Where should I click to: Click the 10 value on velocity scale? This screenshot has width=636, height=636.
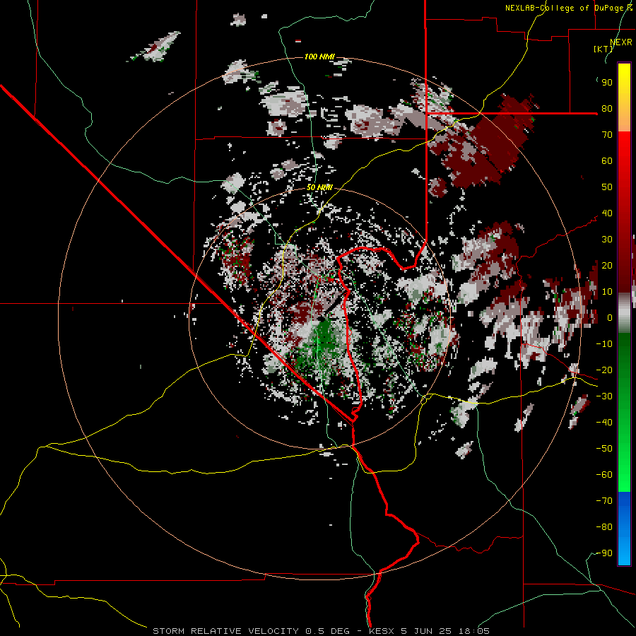607,292
